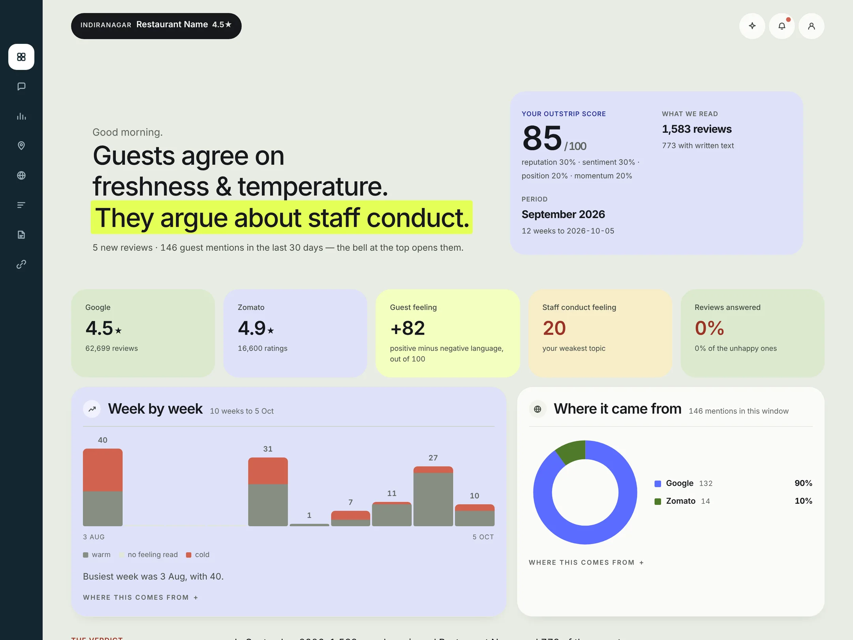Click the sparkle AI assistant button
Viewport: 853px width, 640px height.
[x=752, y=26]
